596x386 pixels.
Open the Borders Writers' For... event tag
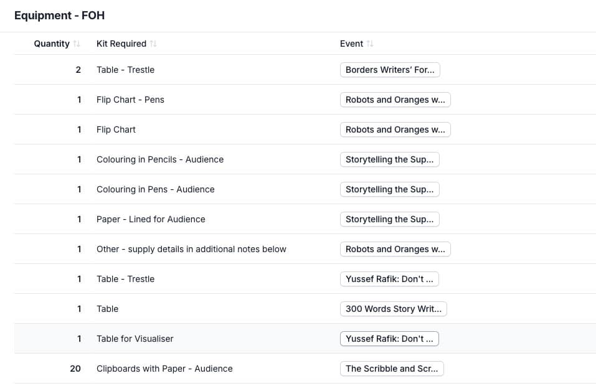tap(390, 70)
